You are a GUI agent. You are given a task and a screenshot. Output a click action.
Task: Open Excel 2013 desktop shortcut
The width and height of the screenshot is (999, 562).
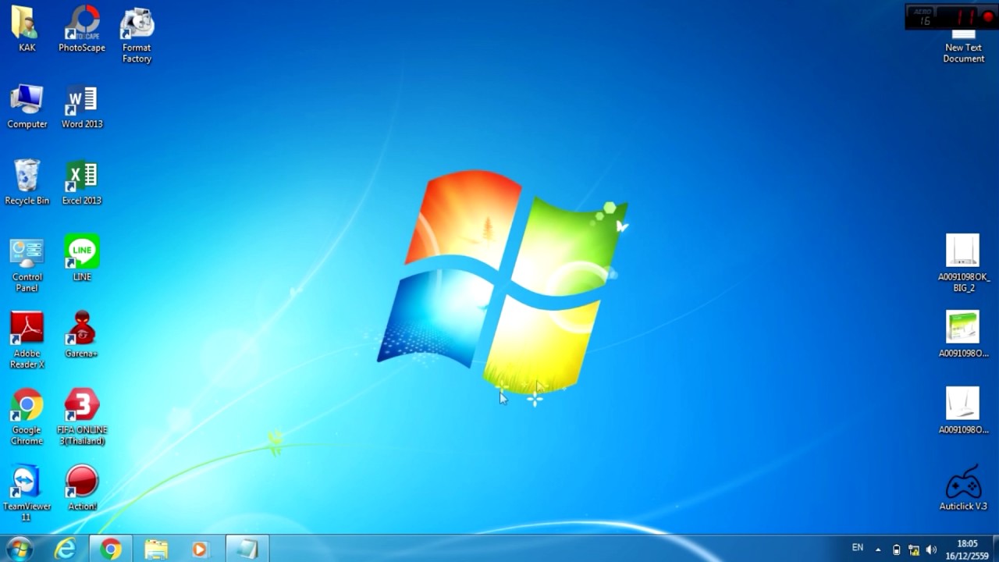[x=82, y=183]
